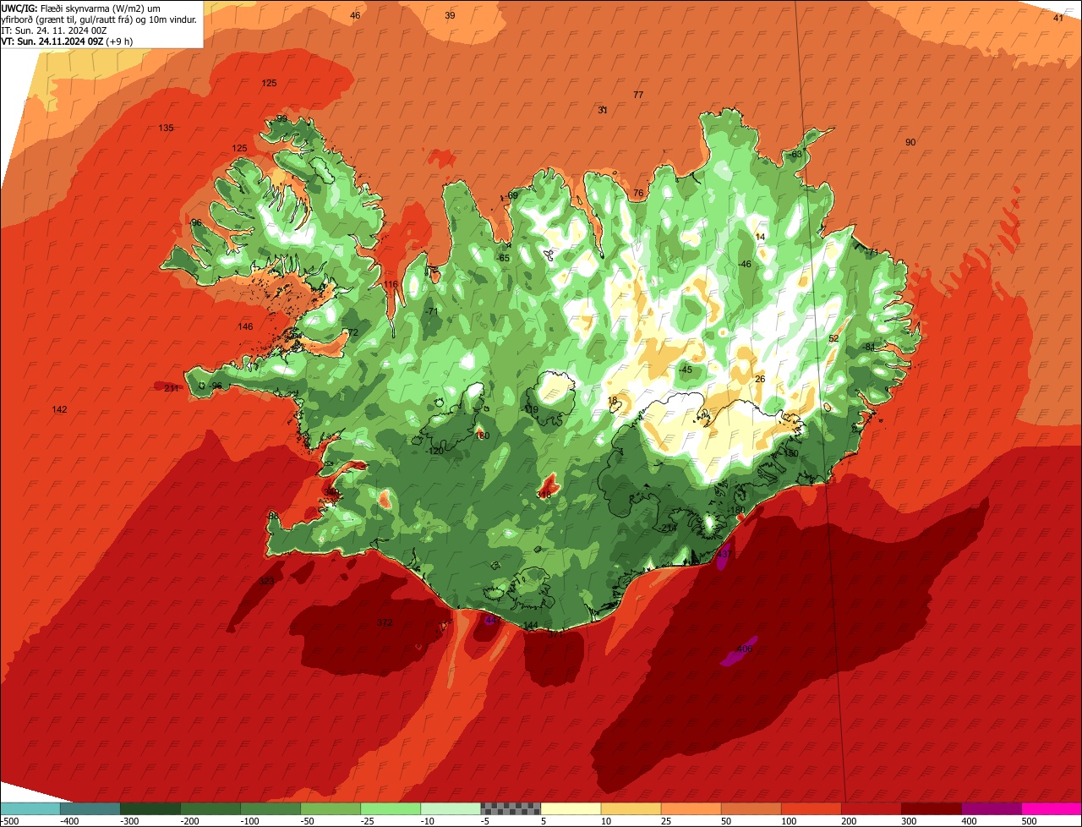The height and width of the screenshot is (827, 1082).
Task: Click the light teal -500 to -400 swatch
Action: tap(30, 808)
